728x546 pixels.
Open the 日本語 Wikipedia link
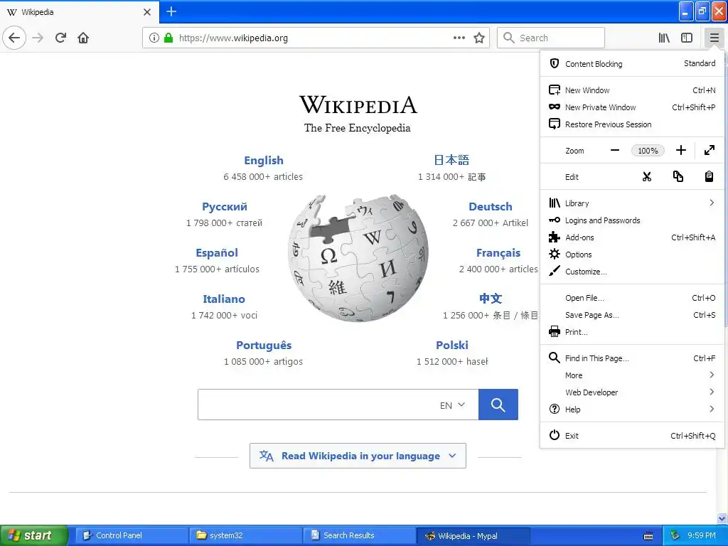pyautogui.click(x=451, y=160)
